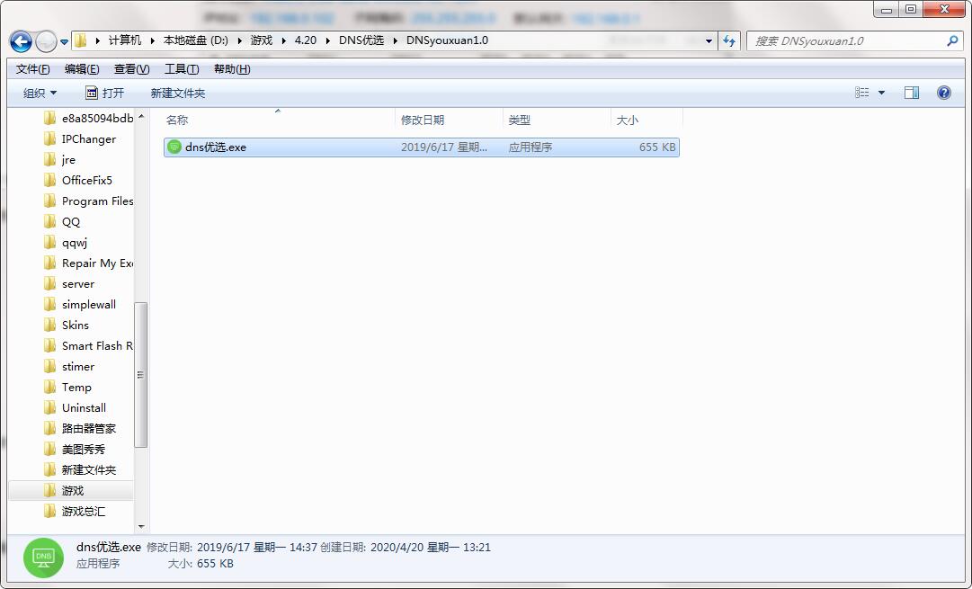This screenshot has width=972, height=589.
Task: Open the 组织 dropdown
Action: point(40,93)
